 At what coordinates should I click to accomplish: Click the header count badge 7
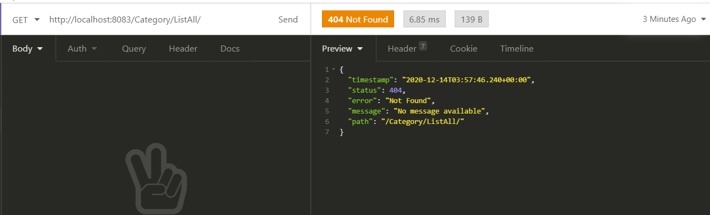(423, 46)
